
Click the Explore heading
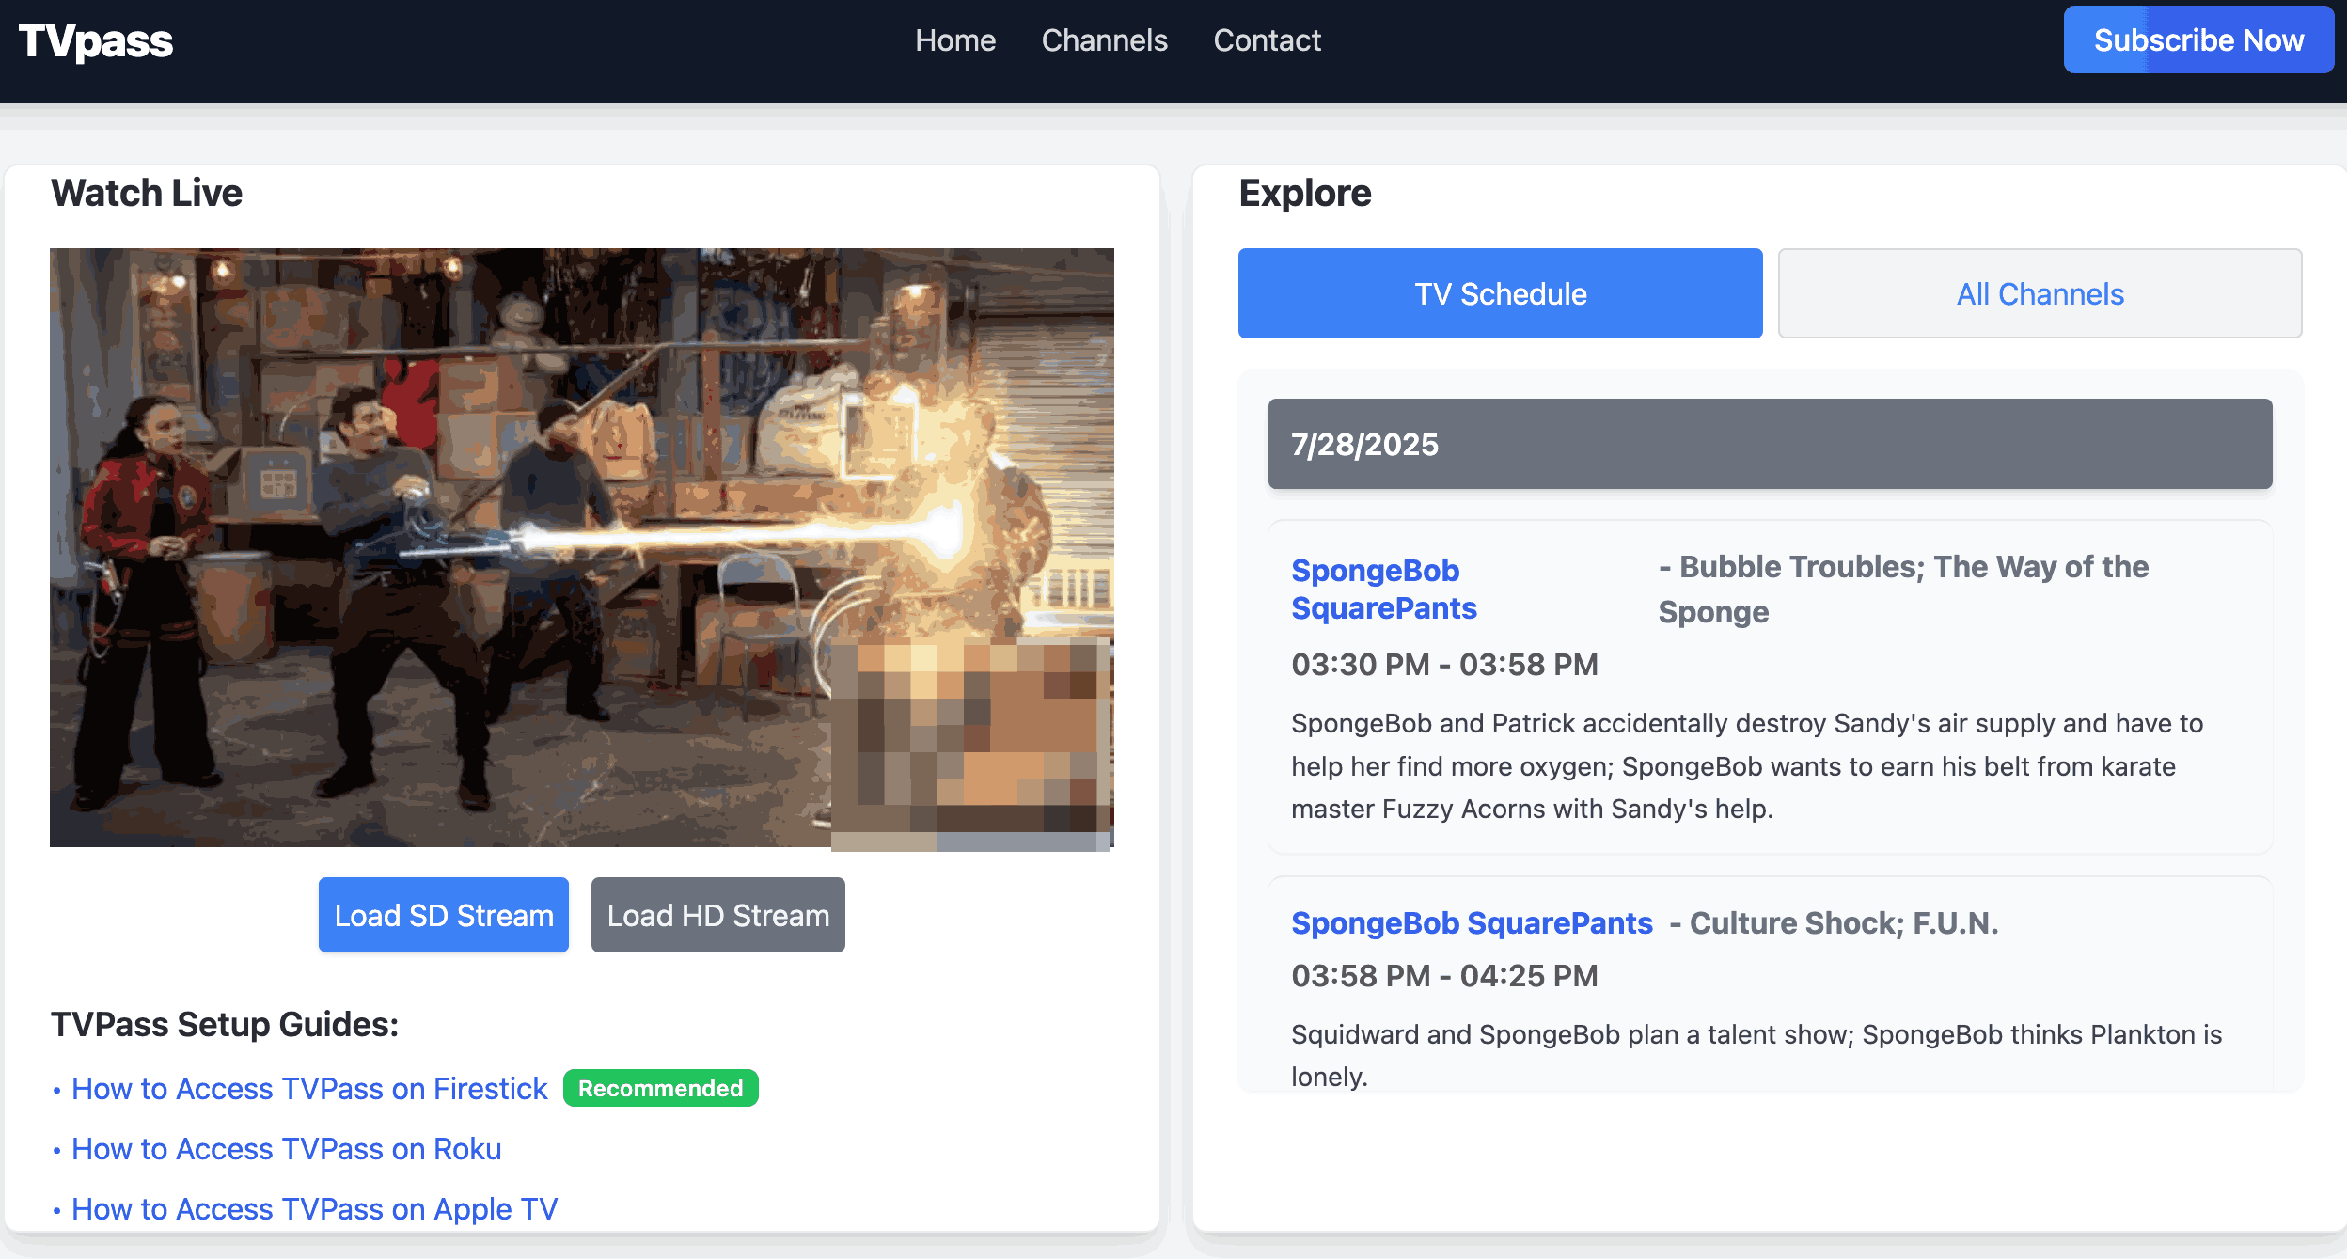pyautogui.click(x=1305, y=193)
